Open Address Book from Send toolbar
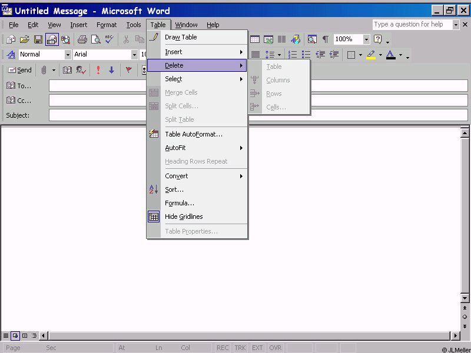Screen dimensions: 471x353 67,70
